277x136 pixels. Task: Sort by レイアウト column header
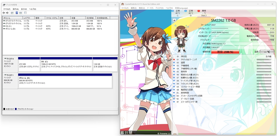tap(28, 18)
